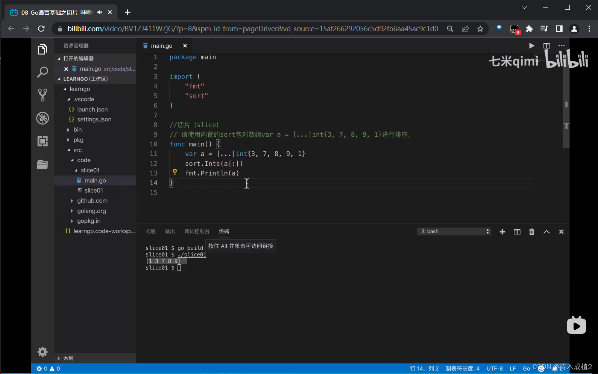Run the code with play icon
Screen dimensions: 598x374
pos(531,46)
